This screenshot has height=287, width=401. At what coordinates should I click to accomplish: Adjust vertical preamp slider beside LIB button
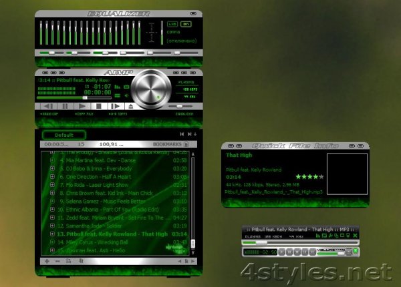(x=162, y=33)
